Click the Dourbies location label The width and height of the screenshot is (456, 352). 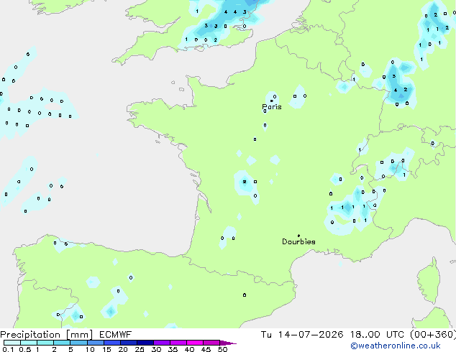pos(298,241)
